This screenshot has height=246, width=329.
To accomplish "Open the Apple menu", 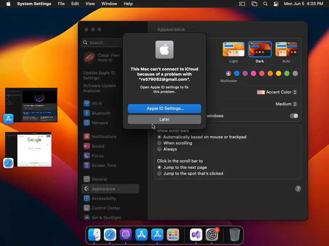I will (x=8, y=4).
